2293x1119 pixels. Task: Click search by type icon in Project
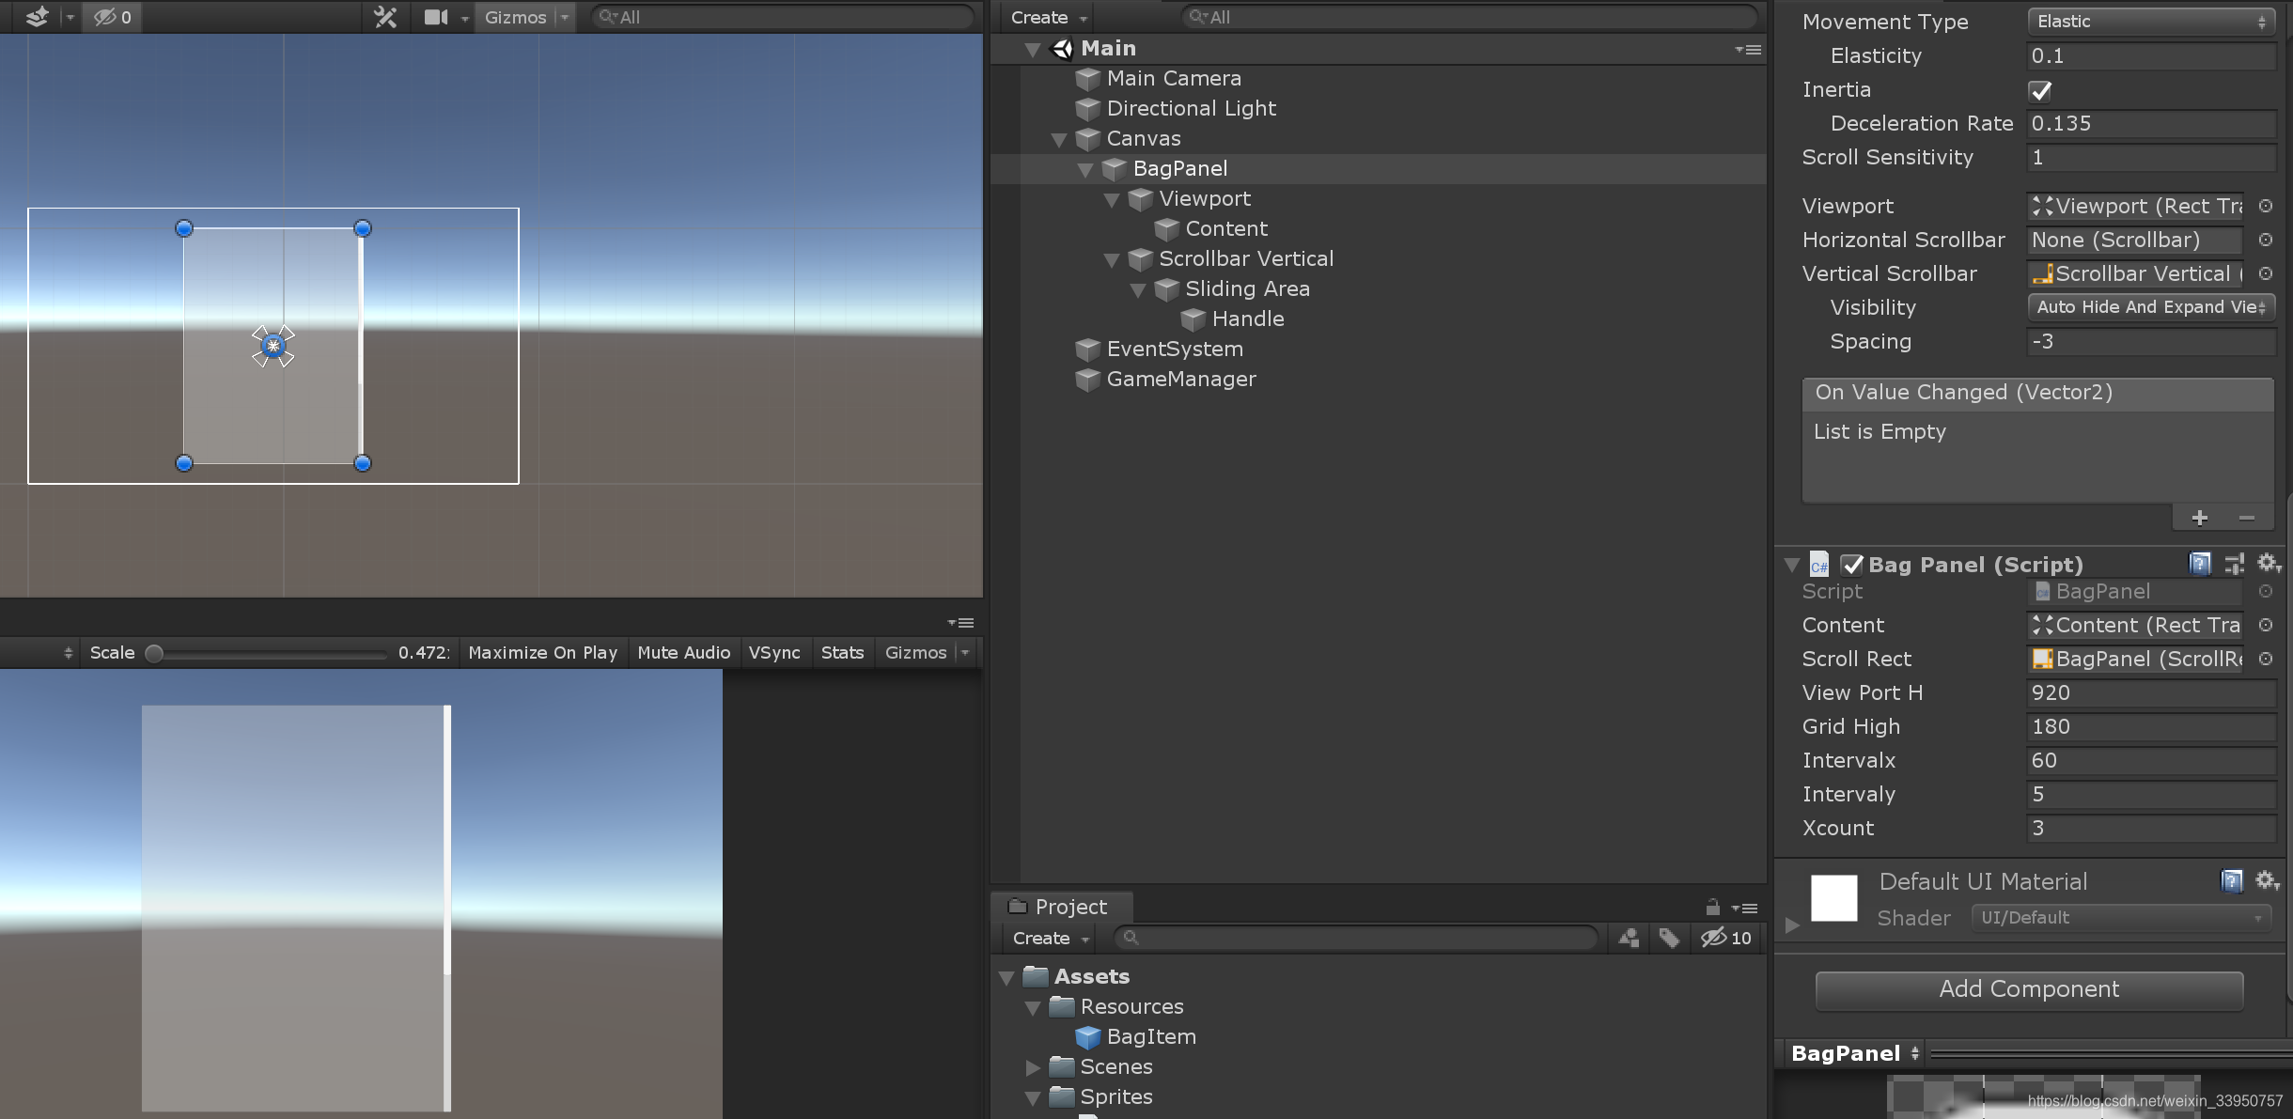pyautogui.click(x=1629, y=938)
